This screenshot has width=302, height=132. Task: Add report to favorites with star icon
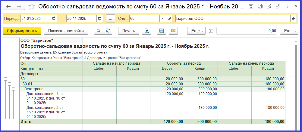pos(32,6)
